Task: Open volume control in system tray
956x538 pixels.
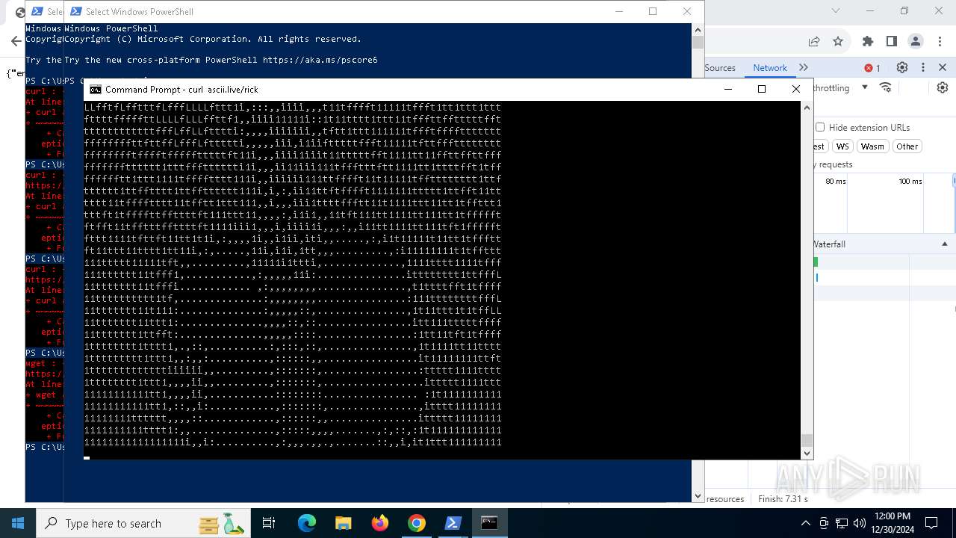Action: pos(860,523)
